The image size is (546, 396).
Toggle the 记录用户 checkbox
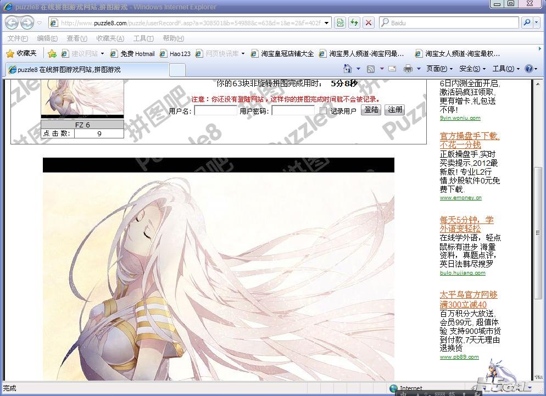click(x=323, y=111)
